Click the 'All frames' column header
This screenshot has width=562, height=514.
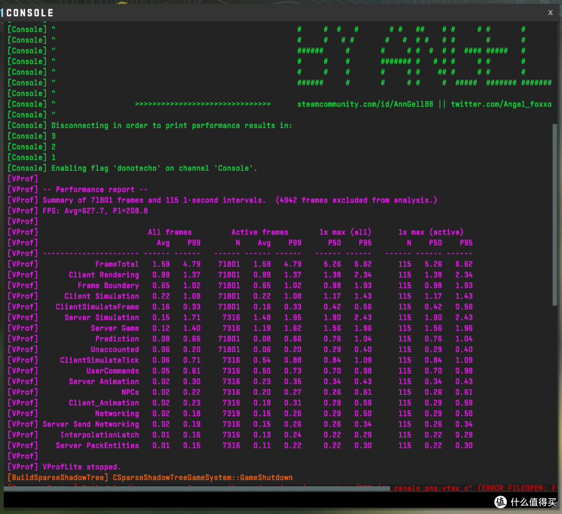click(170, 232)
